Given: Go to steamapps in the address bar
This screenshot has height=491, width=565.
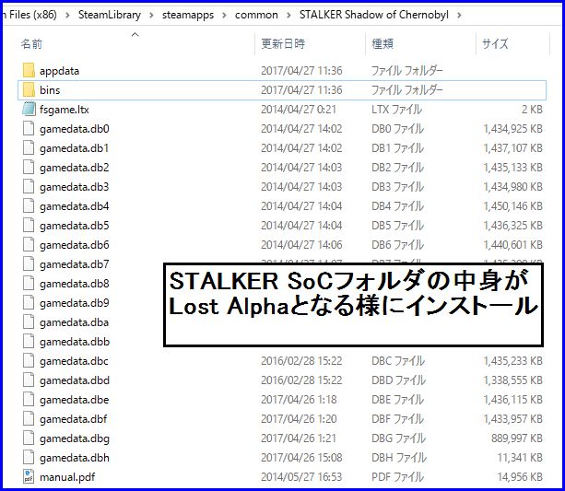Looking at the screenshot, I should 188,15.
